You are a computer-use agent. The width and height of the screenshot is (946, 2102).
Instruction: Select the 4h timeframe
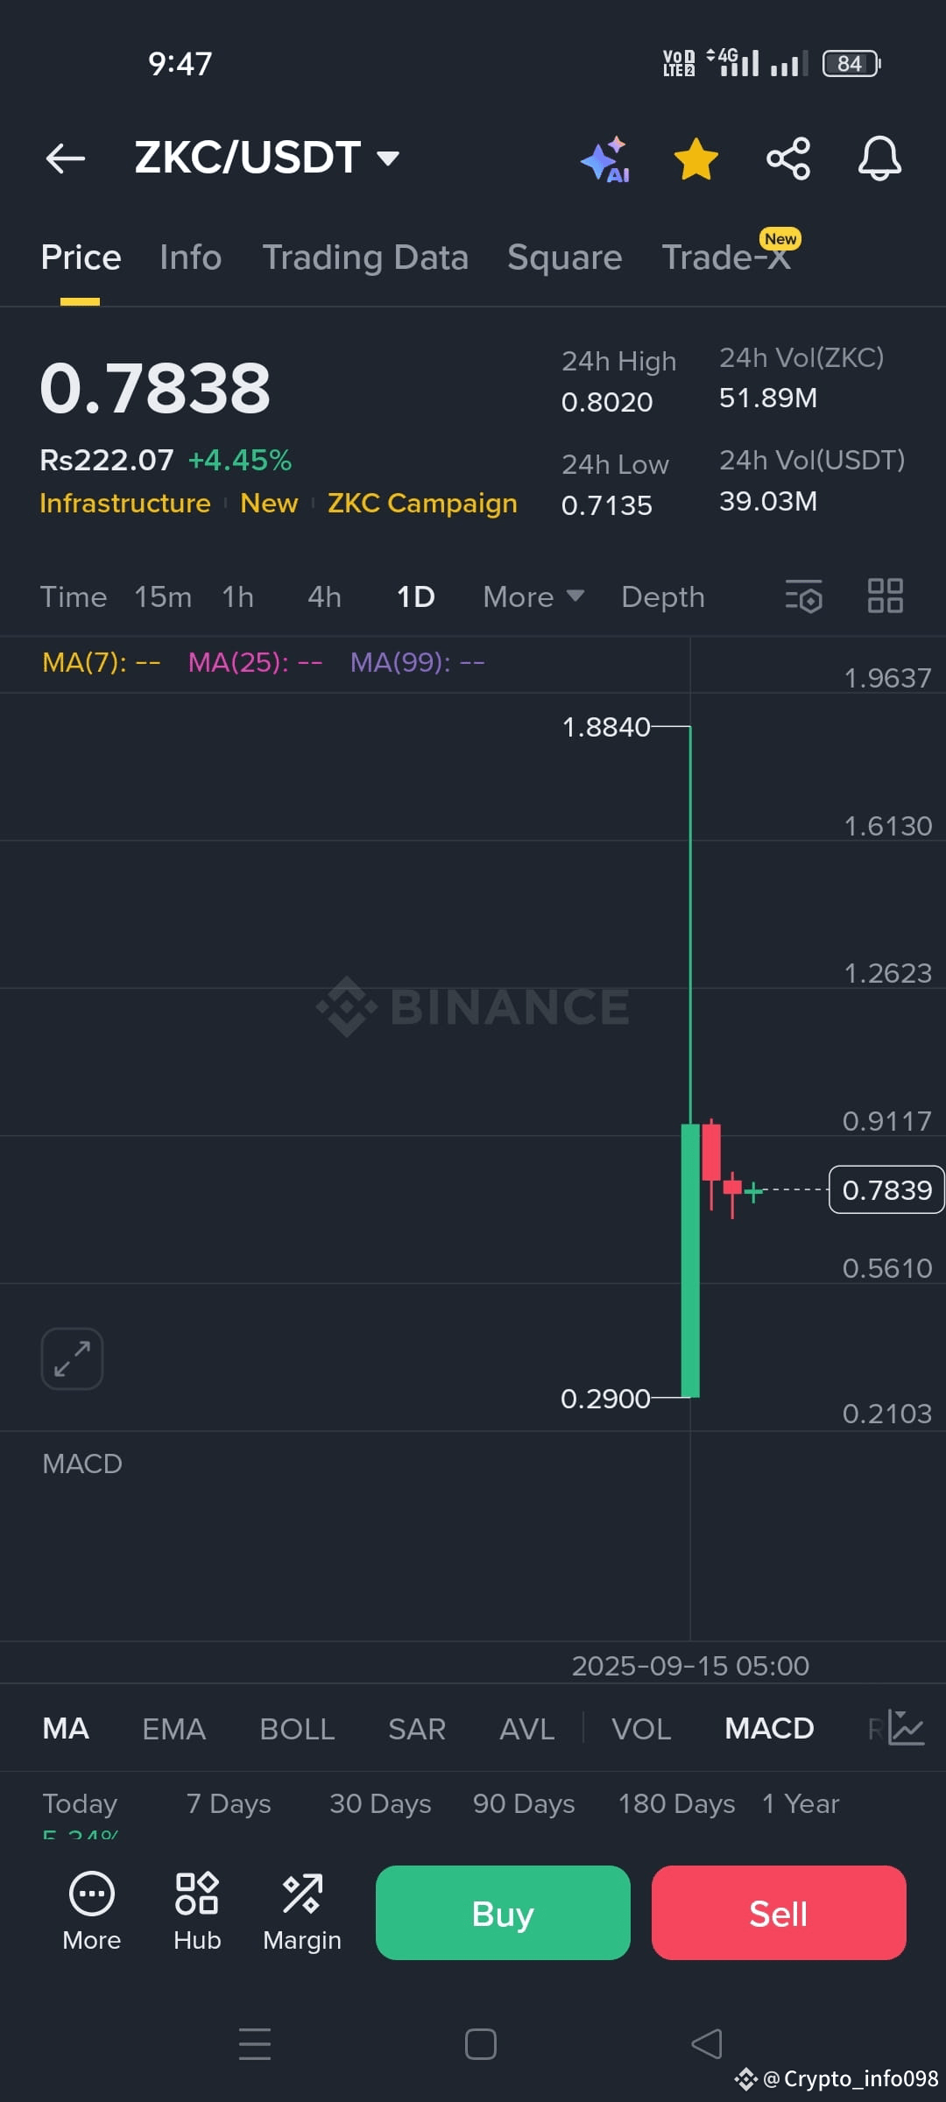coord(324,596)
